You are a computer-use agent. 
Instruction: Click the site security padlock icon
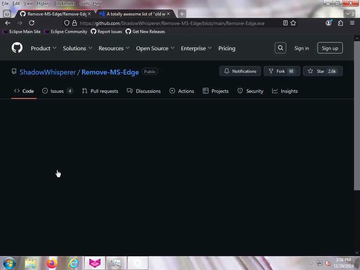(x=75, y=23)
